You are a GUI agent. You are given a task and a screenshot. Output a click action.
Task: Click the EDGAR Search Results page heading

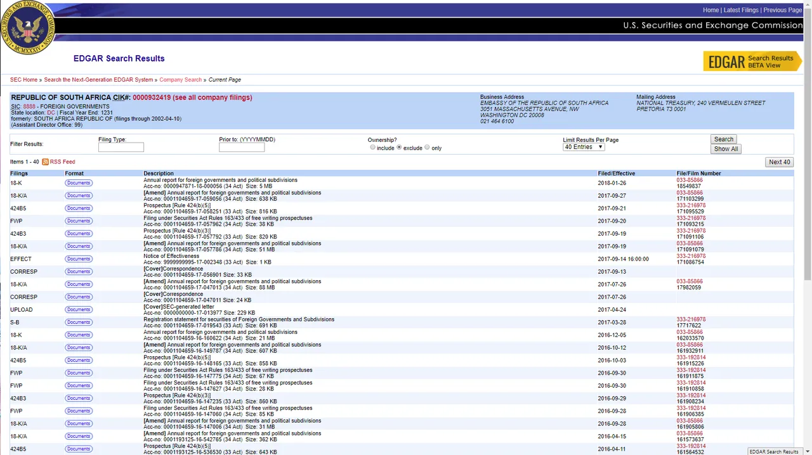119,58
